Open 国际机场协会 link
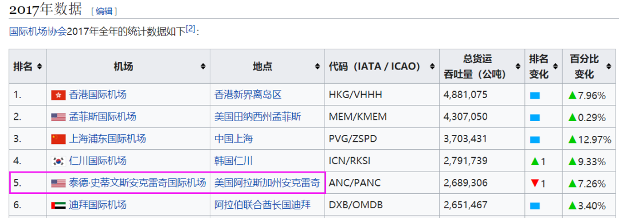The image size is (619, 218). click(x=38, y=32)
